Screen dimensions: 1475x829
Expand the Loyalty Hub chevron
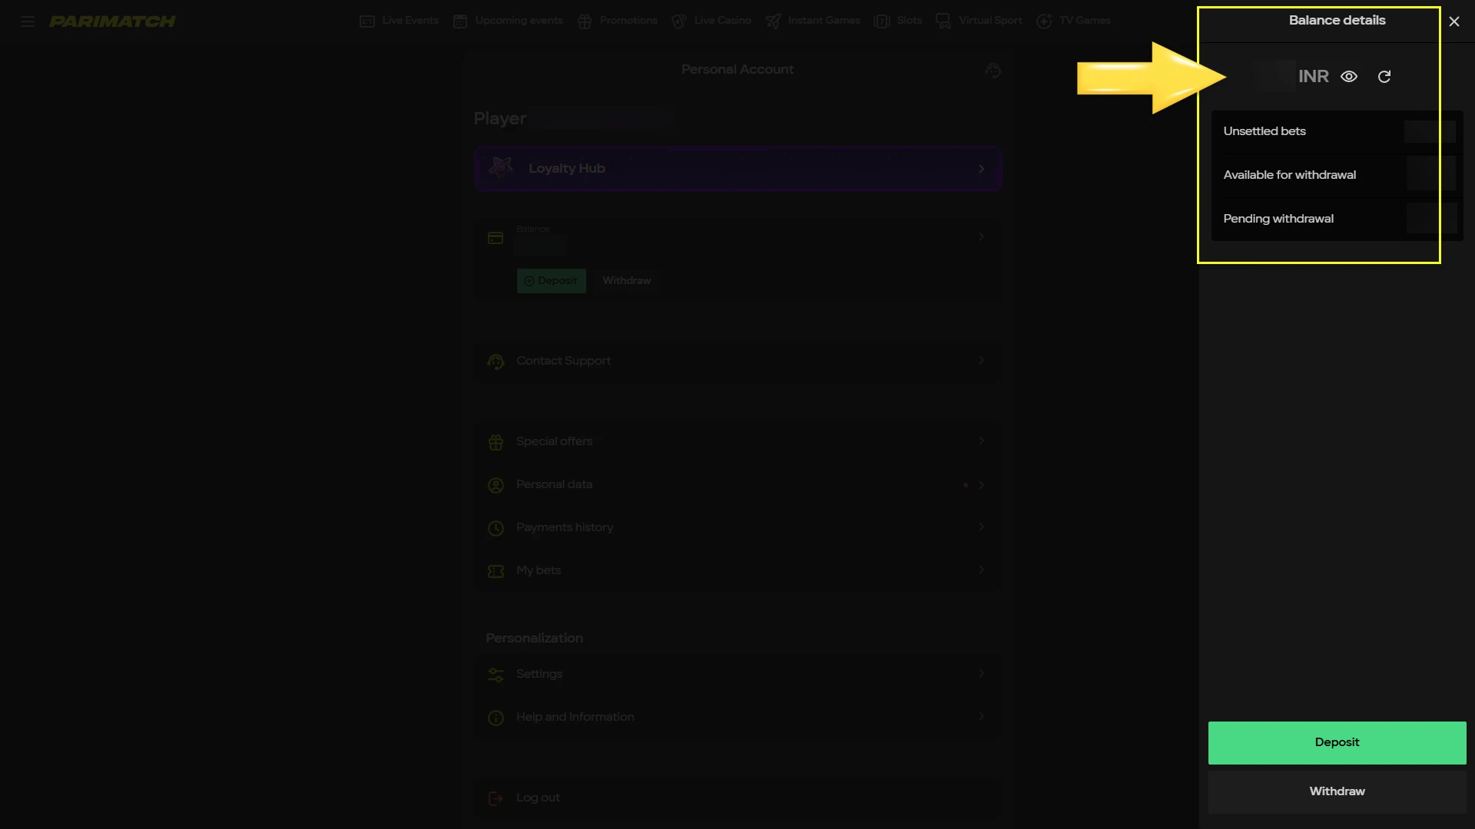pos(981,169)
